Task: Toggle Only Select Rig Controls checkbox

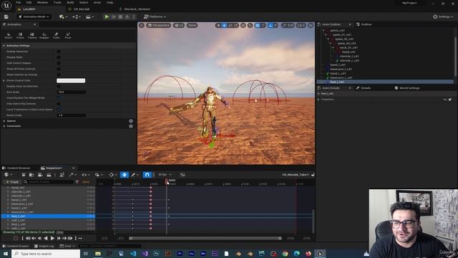Action: click(x=59, y=103)
